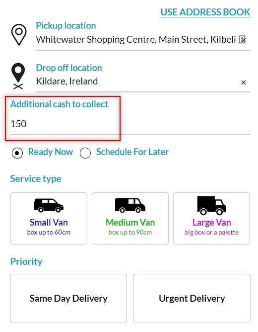Clear the pickup location field
Screen dimensions: 258x332
(243, 40)
